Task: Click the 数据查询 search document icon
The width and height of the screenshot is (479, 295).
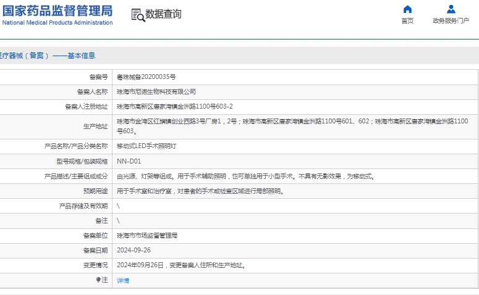Action: [x=138, y=15]
